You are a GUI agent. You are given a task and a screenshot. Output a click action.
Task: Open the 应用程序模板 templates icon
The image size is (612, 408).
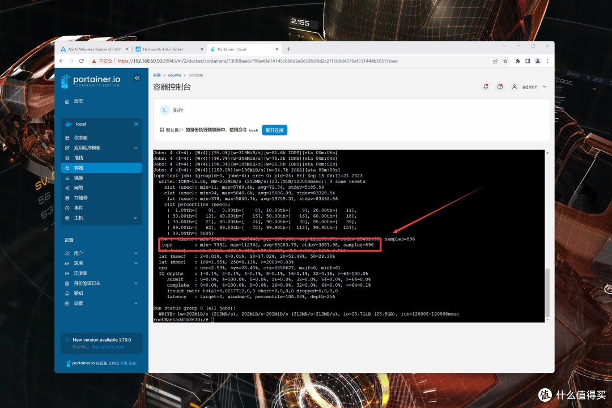[x=67, y=148]
